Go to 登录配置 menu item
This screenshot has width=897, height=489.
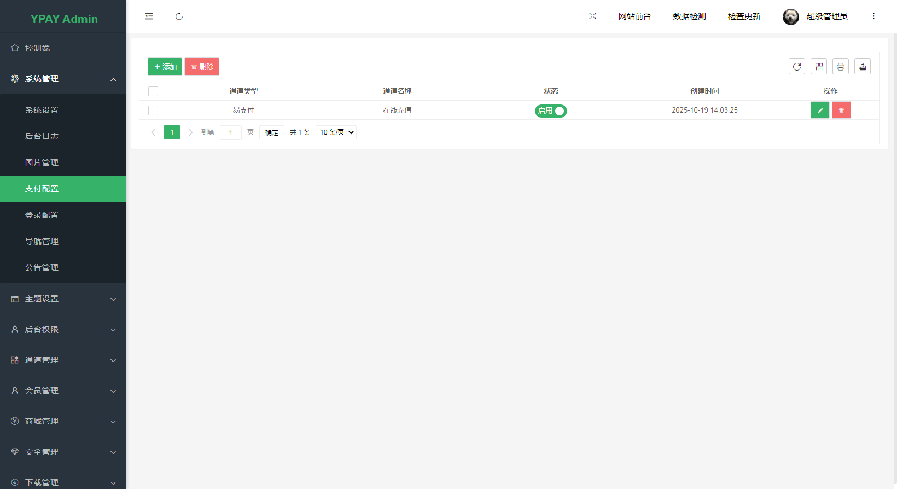tap(42, 215)
